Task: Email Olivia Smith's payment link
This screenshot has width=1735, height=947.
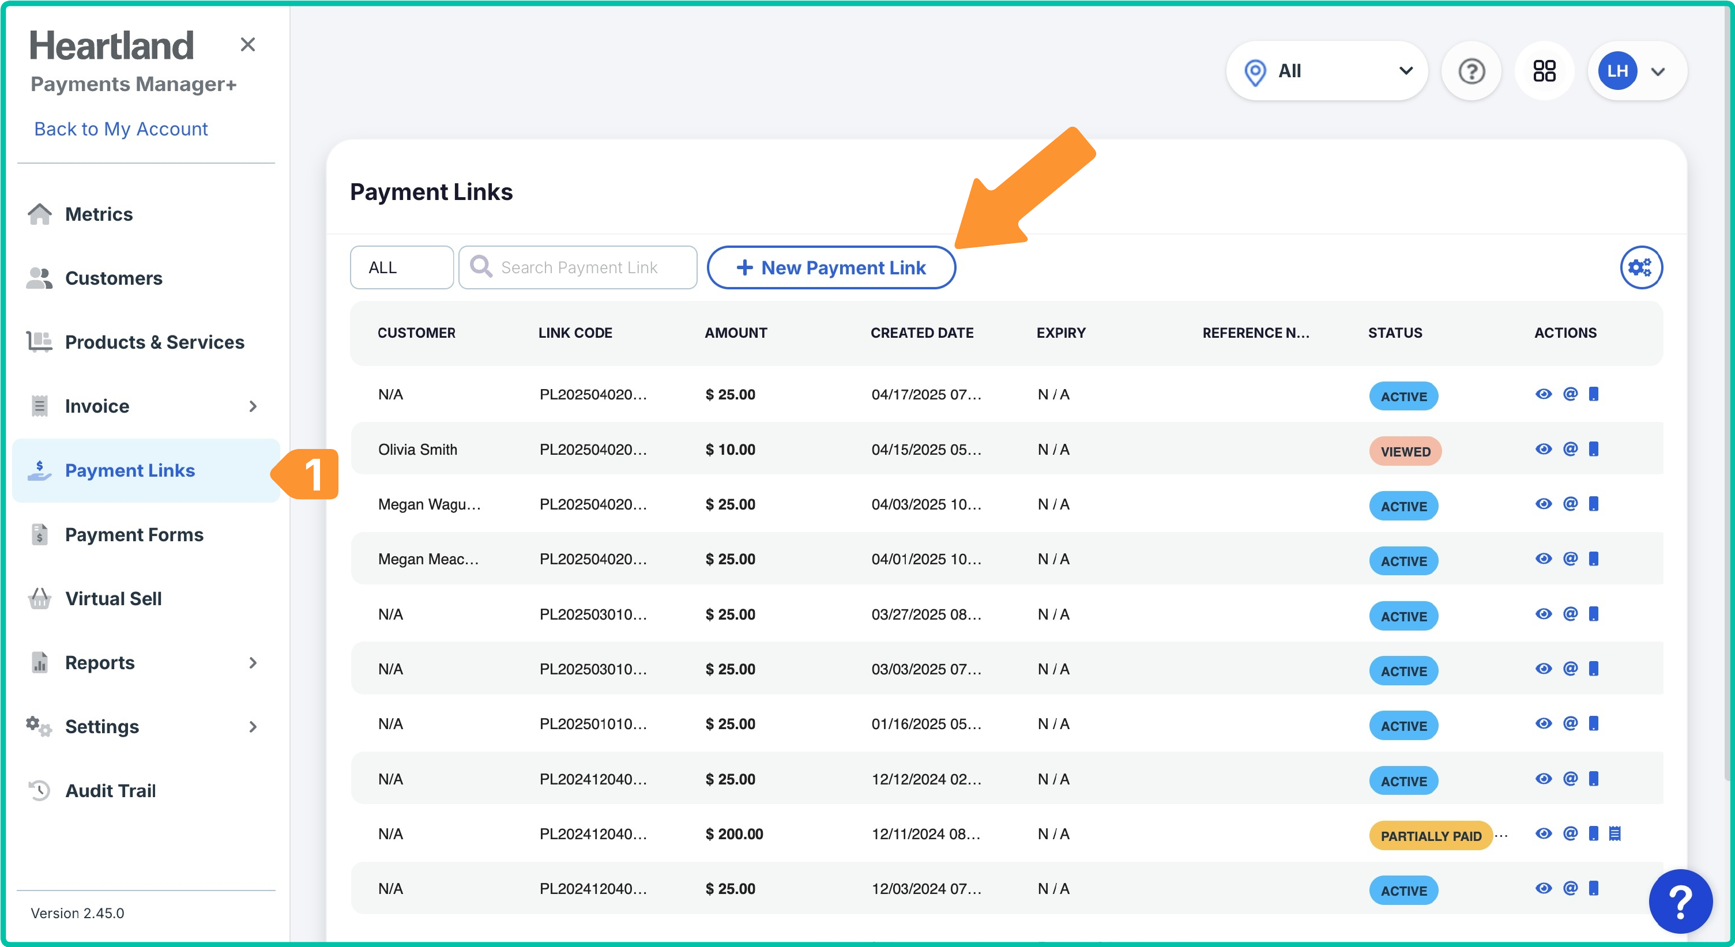Action: [1570, 449]
